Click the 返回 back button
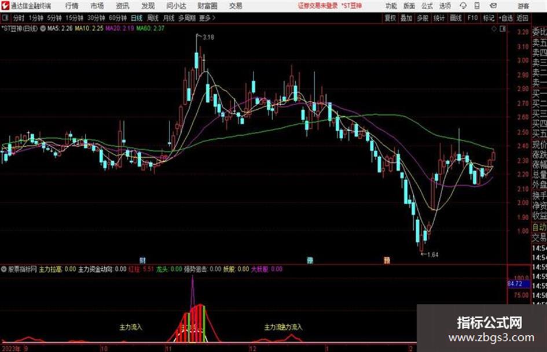The height and width of the screenshot is (352, 547). coord(522,18)
